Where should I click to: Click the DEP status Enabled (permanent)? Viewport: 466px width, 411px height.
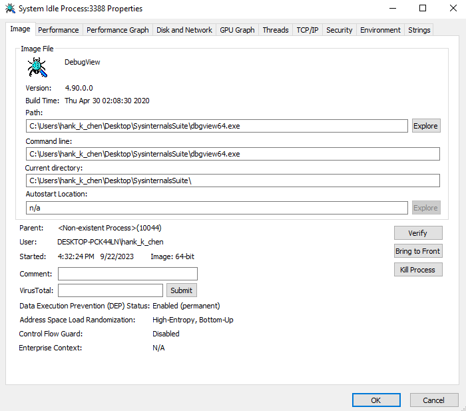point(186,306)
